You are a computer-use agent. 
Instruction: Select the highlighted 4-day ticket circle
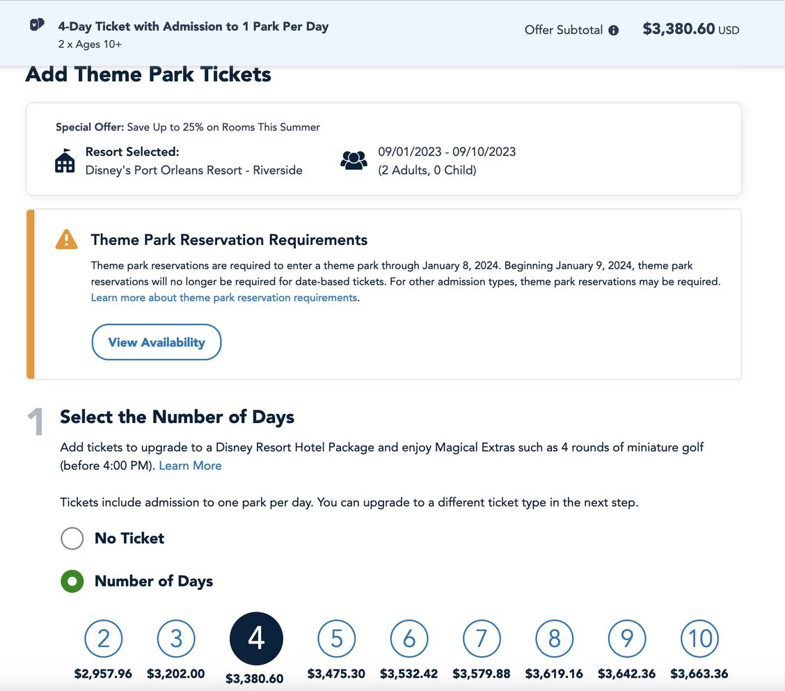[x=256, y=639]
